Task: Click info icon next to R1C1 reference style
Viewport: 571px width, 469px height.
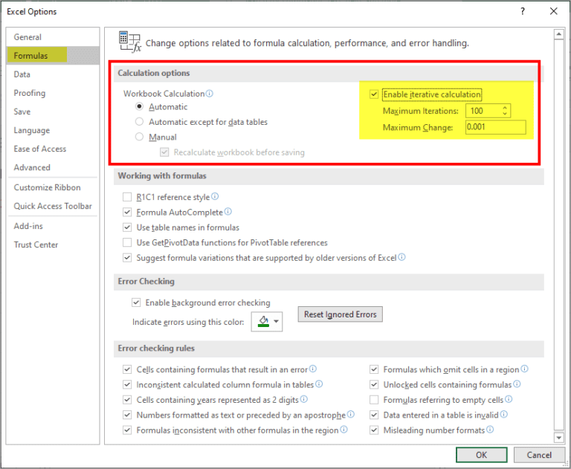Action: [x=215, y=197]
